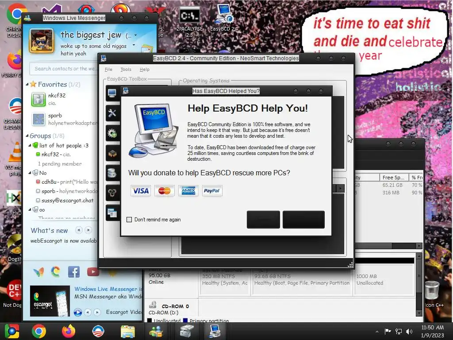Click the network tray icon

click(399, 331)
